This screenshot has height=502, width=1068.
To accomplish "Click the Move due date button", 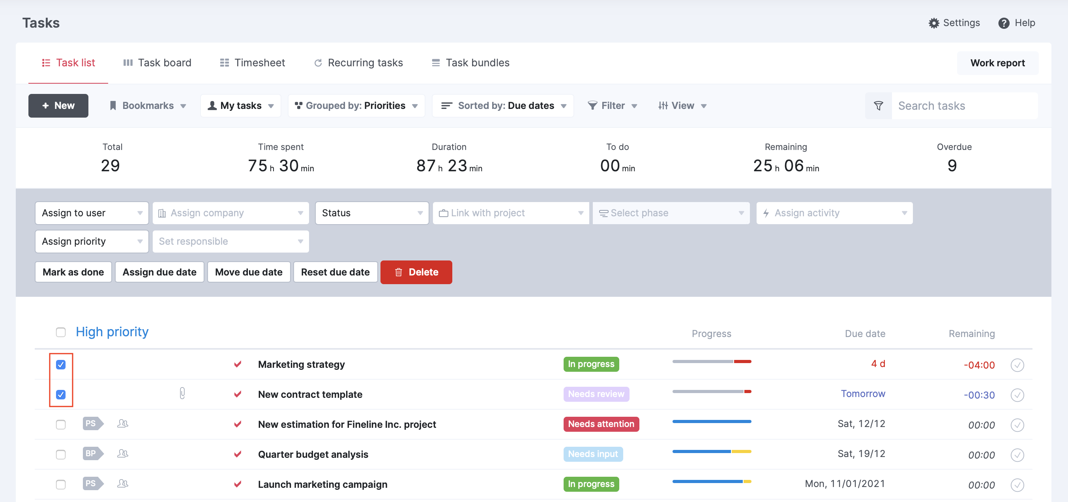I will [248, 272].
